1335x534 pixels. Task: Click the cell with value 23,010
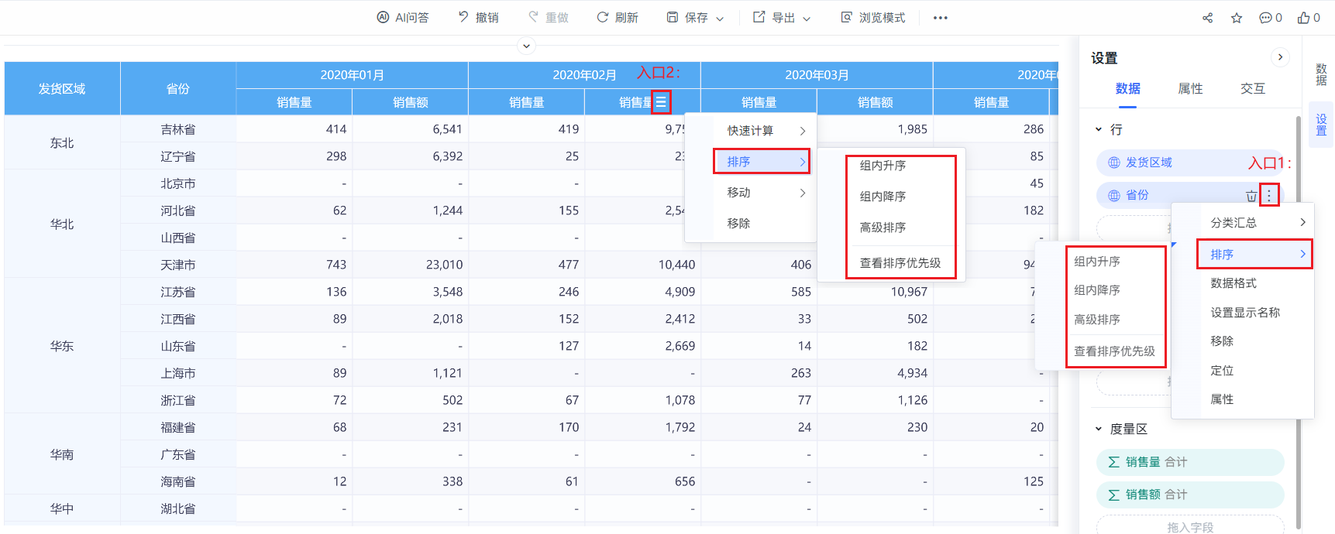(x=411, y=265)
